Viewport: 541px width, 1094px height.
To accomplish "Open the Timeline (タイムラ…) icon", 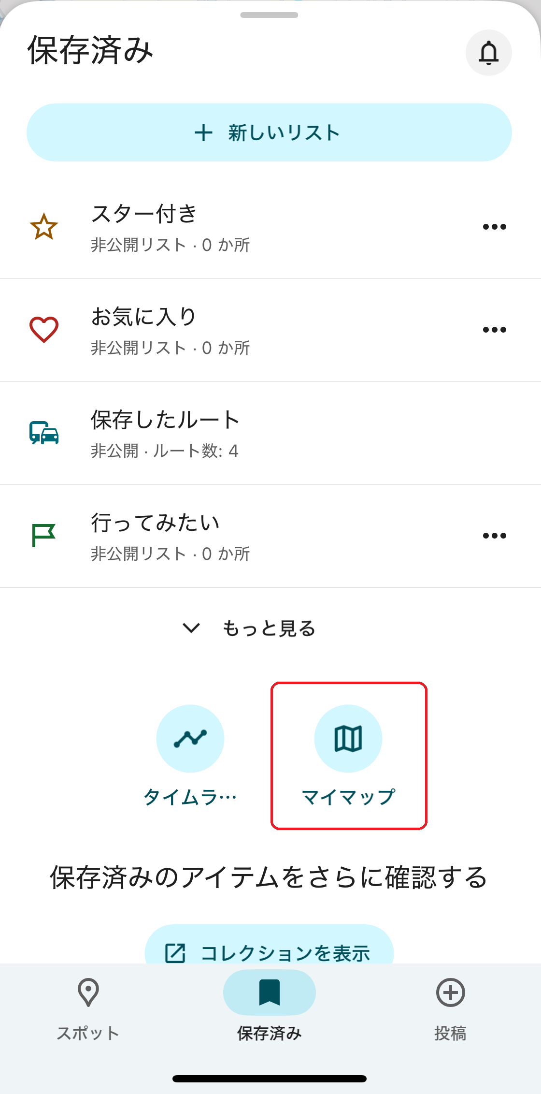I will (190, 739).
